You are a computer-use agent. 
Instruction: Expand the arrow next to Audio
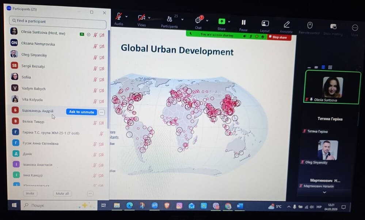point(126,16)
